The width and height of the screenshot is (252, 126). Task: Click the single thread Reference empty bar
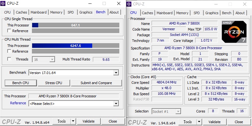coord(76,31)
